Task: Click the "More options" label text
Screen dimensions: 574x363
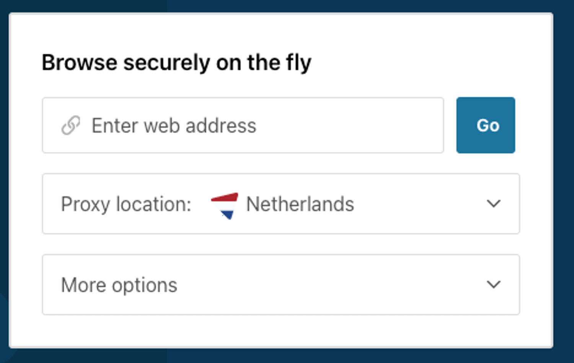Action: pos(119,285)
